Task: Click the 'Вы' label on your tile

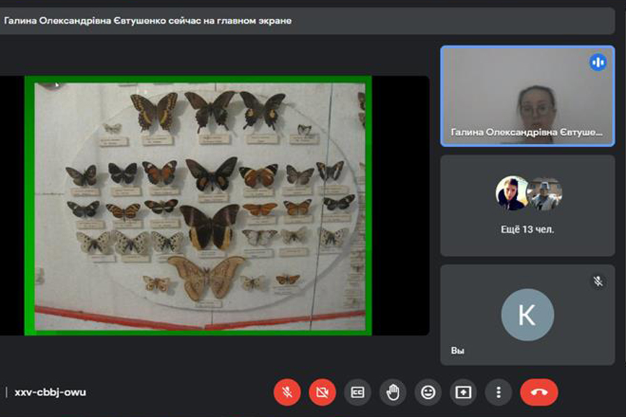Action: click(x=457, y=351)
